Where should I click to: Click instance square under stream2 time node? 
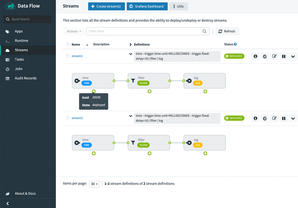coord(94,153)
